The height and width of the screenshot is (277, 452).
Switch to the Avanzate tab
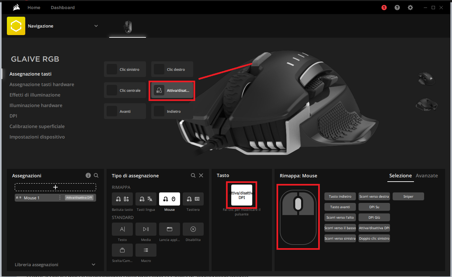pos(427,176)
